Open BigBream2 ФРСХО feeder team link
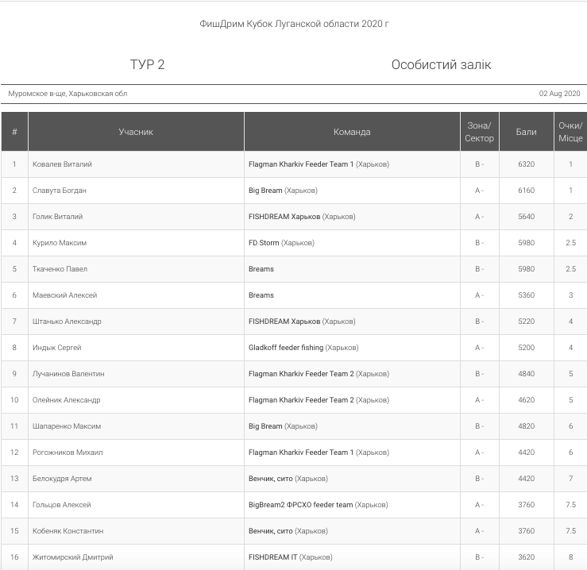This screenshot has height=570, width=587. [300, 505]
